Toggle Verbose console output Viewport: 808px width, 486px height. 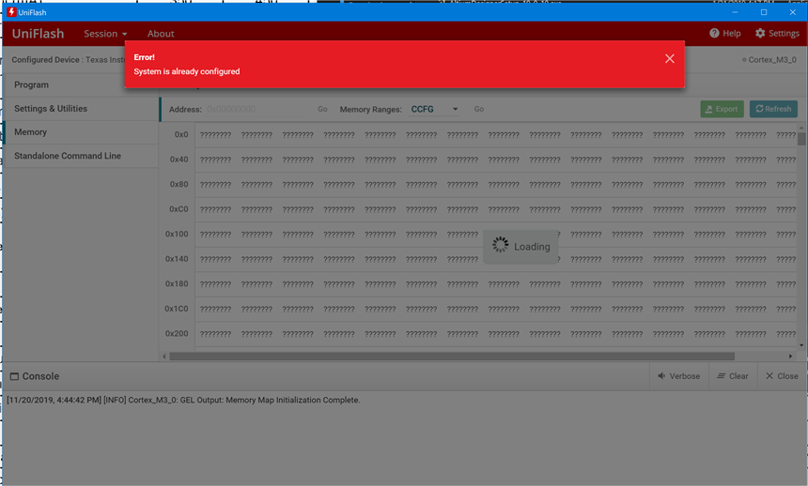(x=679, y=376)
